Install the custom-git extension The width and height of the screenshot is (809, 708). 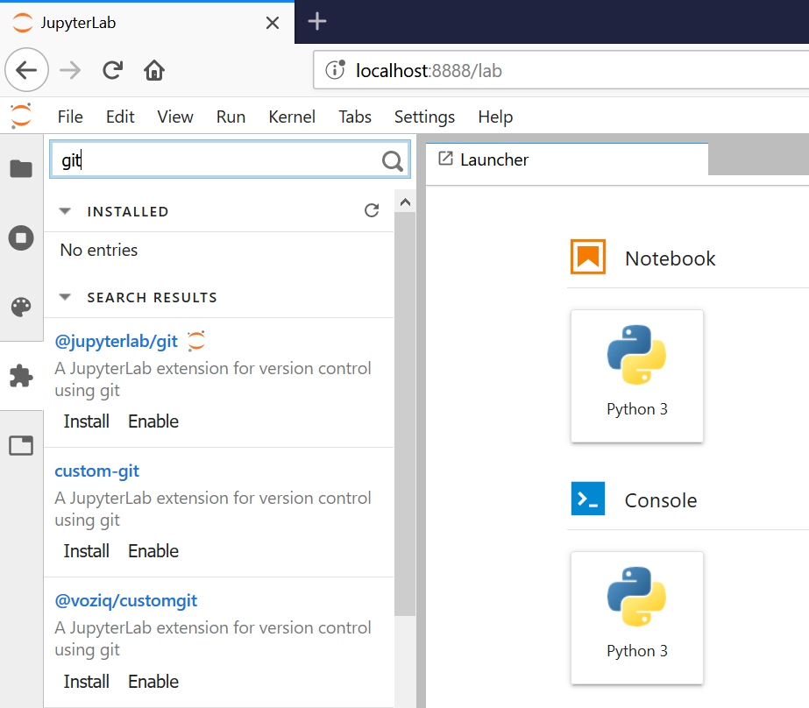[x=86, y=551]
